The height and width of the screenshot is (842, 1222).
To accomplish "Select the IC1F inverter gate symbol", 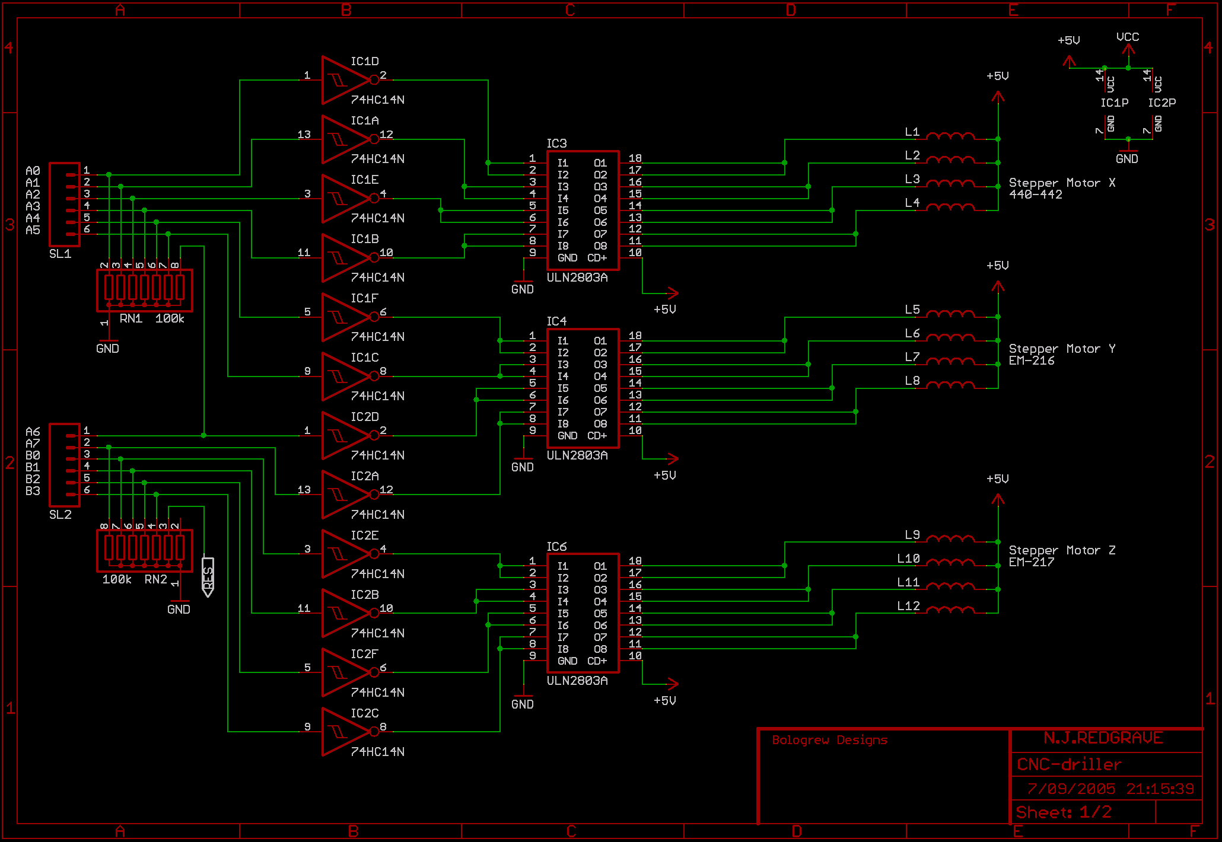I will [350, 317].
